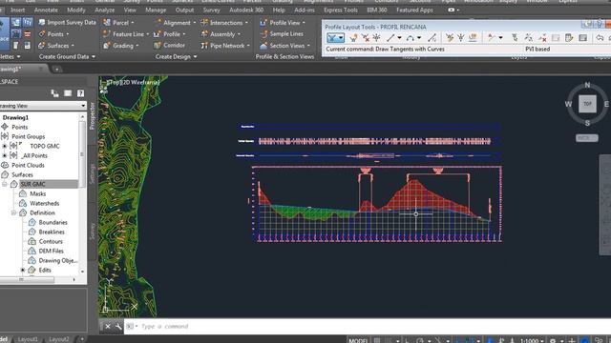
Task: Open the Points dropdown in ribbon
Action: click(x=68, y=34)
